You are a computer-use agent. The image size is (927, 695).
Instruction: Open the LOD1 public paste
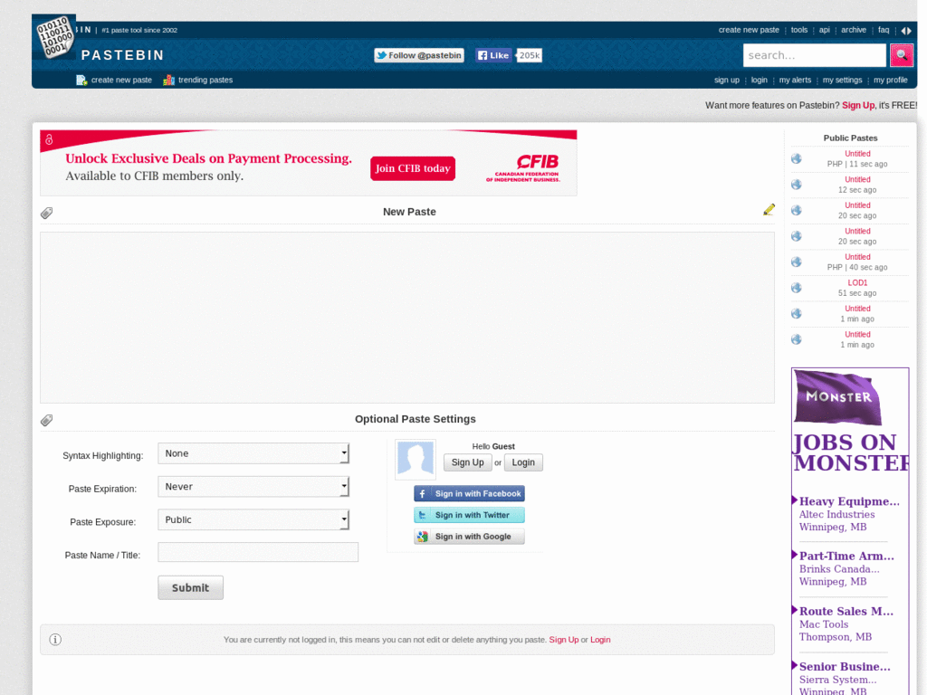tap(857, 281)
